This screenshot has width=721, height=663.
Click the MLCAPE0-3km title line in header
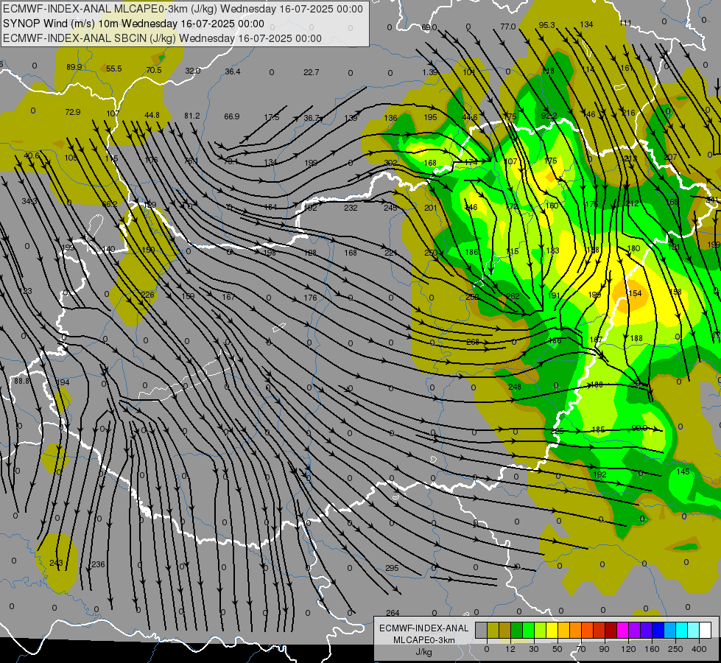(x=183, y=9)
